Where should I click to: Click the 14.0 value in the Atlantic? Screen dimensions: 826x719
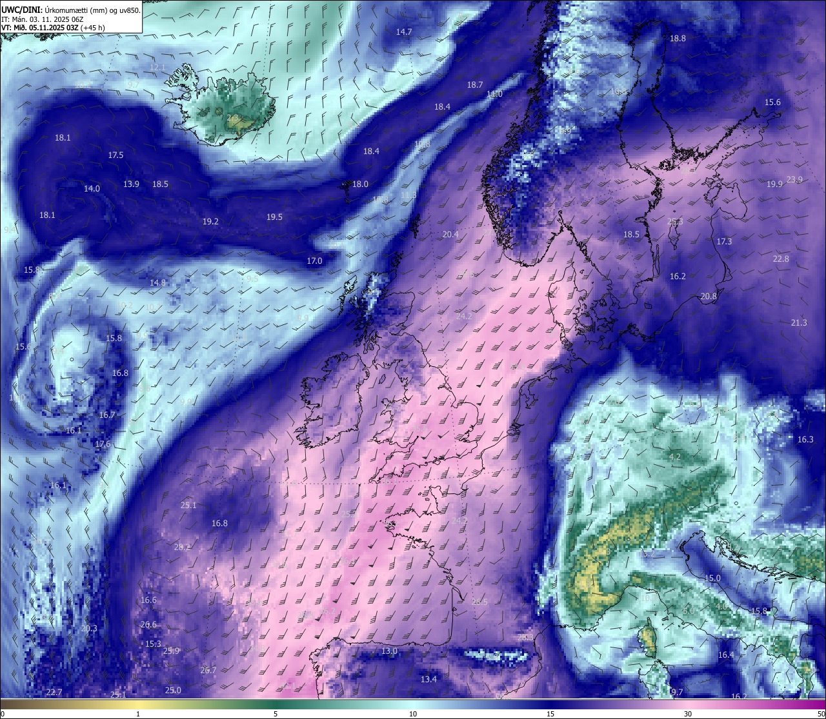click(x=92, y=188)
